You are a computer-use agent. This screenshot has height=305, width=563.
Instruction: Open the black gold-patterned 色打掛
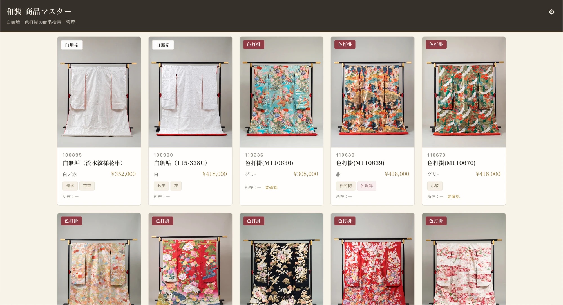(x=281, y=259)
